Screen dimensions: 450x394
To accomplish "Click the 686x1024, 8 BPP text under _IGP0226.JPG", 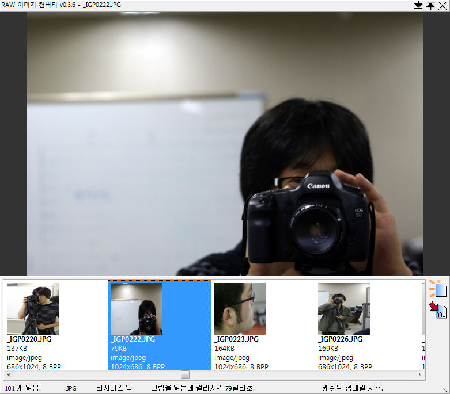I will coord(346,367).
